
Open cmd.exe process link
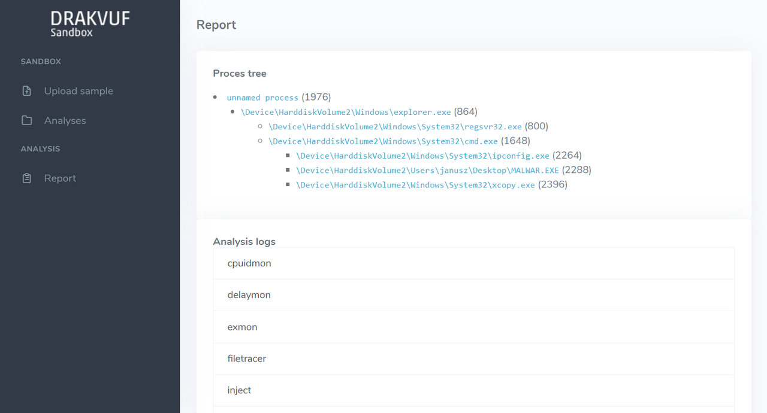(x=383, y=141)
